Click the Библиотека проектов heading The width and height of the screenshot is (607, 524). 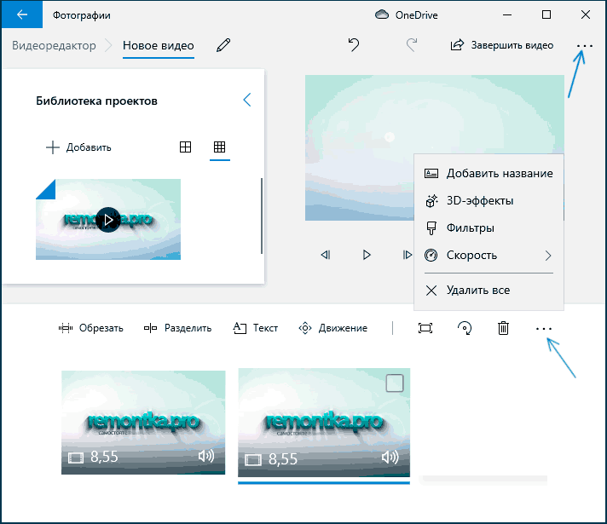(x=96, y=101)
